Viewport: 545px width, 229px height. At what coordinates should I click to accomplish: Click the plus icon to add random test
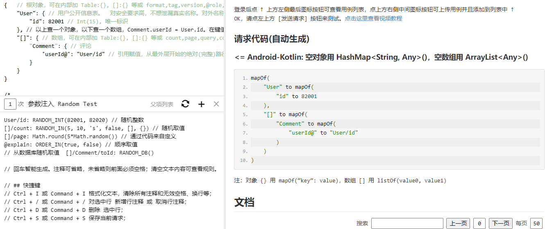(x=201, y=104)
